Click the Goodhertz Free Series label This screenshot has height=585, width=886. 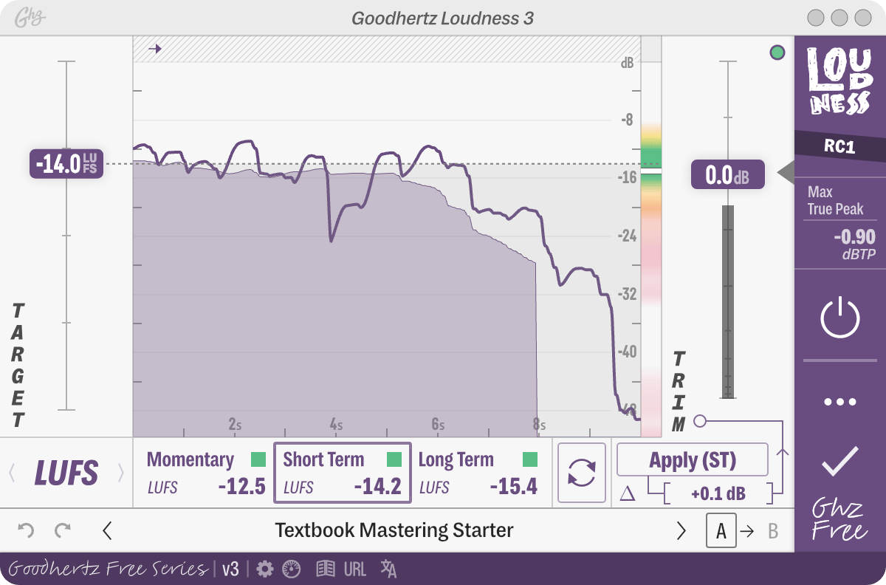click(108, 568)
